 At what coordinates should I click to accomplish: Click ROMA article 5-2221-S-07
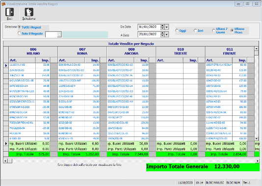coord(71,102)
